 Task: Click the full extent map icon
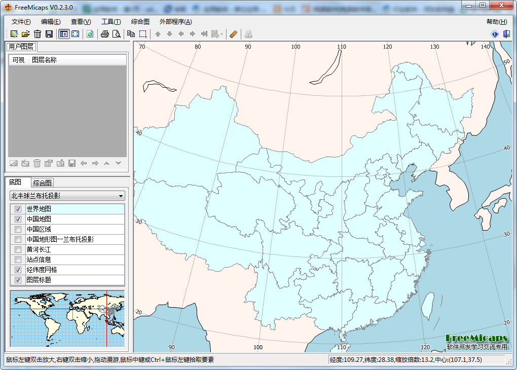pyautogui.click(x=75, y=34)
